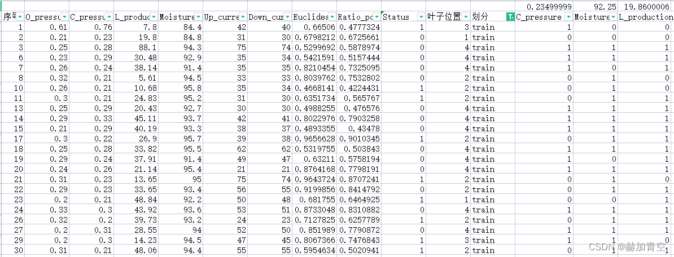Open the first Moisture filter dropdown beside Up_current

[x=198, y=17]
